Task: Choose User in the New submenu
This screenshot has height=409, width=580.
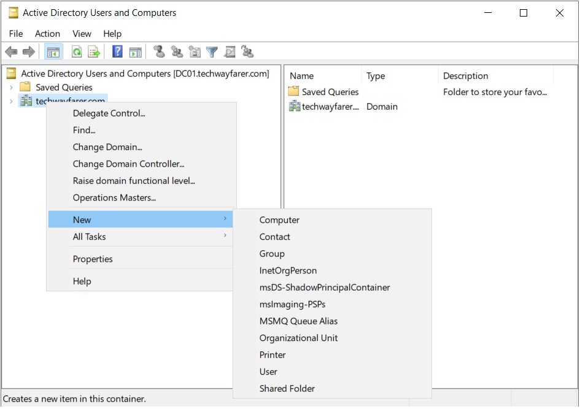Action: click(x=268, y=372)
